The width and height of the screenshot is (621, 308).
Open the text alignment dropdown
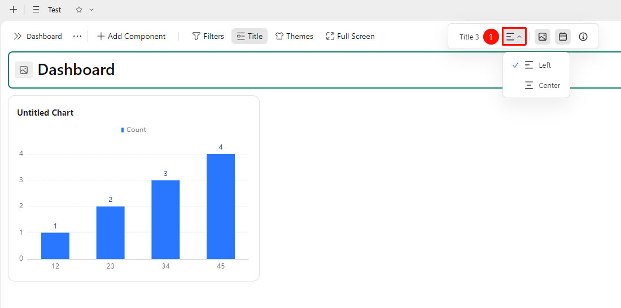click(514, 37)
